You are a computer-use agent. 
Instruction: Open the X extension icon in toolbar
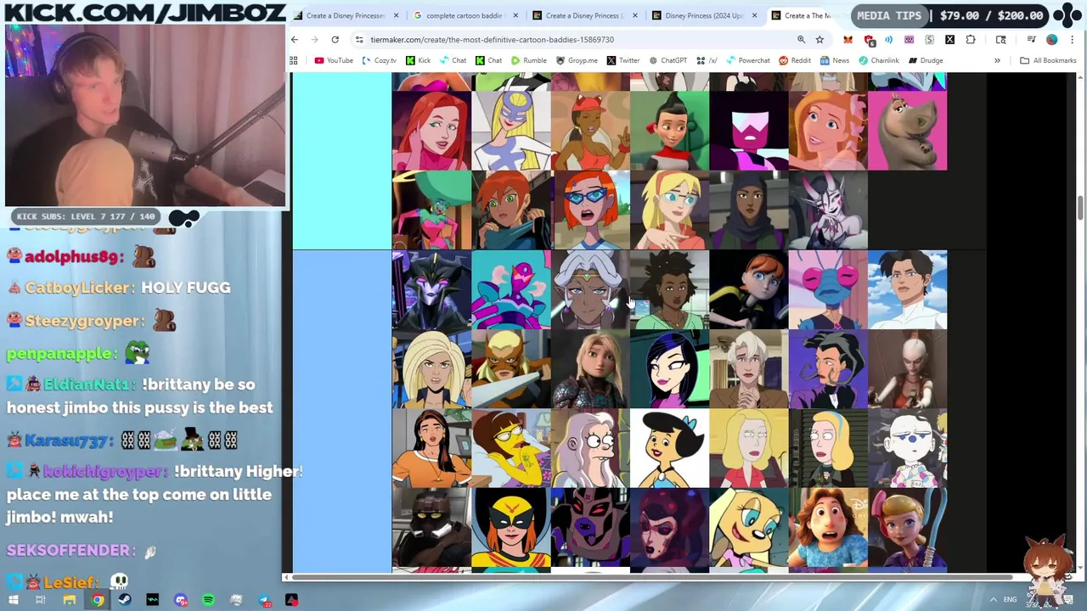click(x=949, y=40)
